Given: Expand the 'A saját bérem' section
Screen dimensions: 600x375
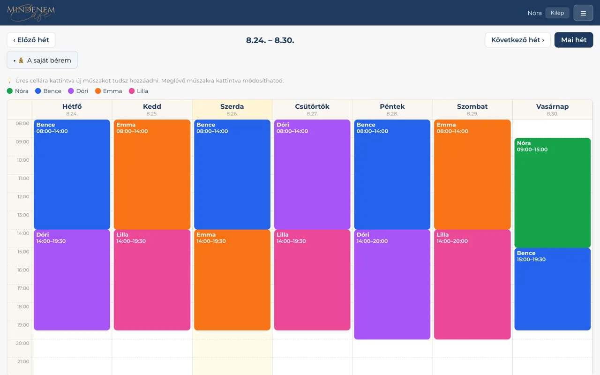Looking at the screenshot, I should tap(42, 60).
